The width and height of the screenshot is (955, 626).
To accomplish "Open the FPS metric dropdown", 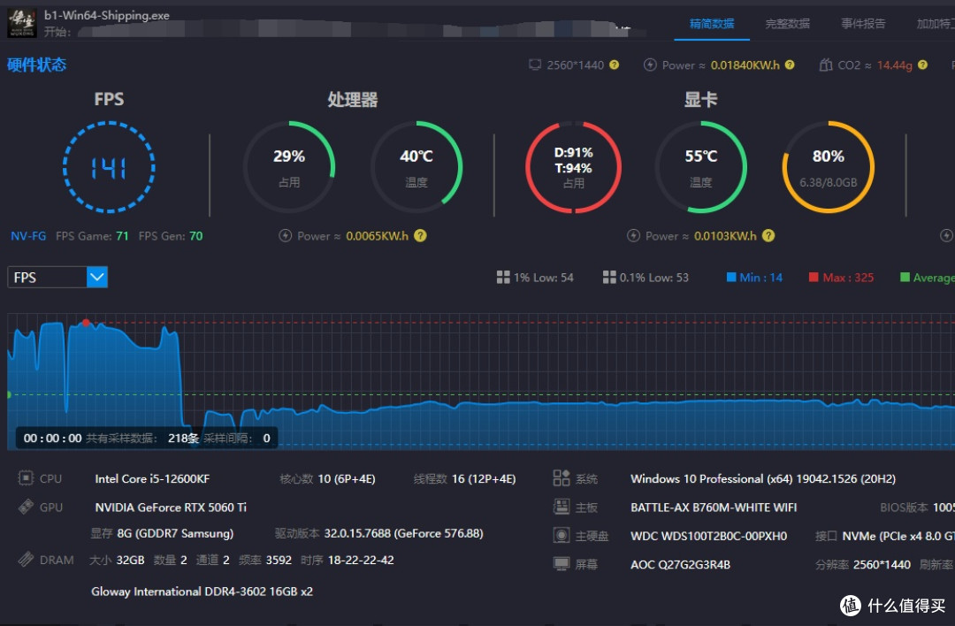I will (57, 278).
